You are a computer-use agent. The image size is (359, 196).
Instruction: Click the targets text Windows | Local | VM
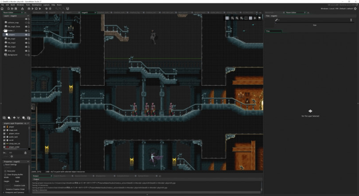[330, 9]
